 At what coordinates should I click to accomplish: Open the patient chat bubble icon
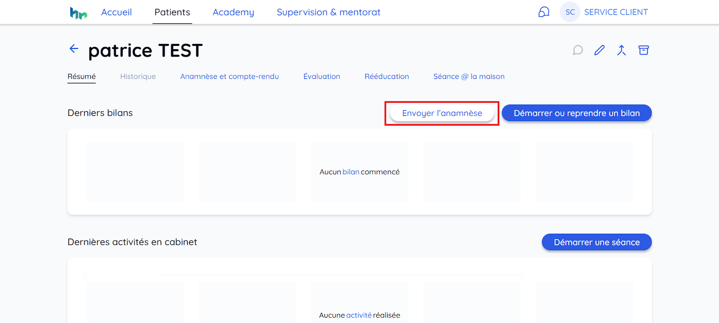(x=578, y=50)
